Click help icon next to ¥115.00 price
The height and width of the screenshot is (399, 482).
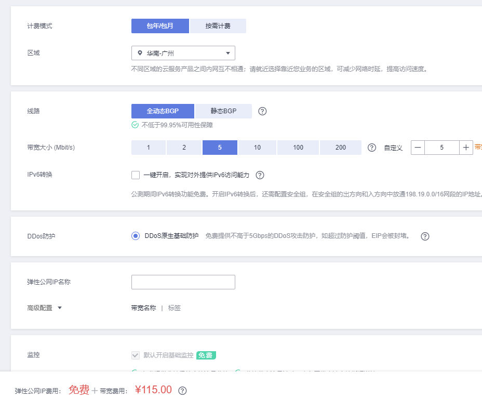pyautogui.click(x=182, y=391)
